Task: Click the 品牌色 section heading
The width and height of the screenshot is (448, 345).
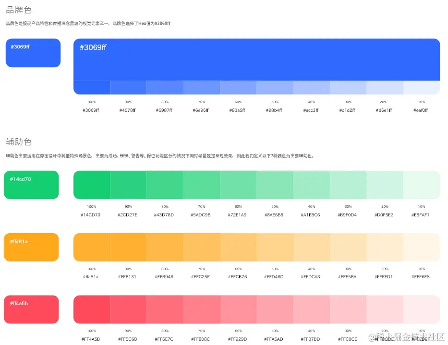Action: click(x=19, y=10)
